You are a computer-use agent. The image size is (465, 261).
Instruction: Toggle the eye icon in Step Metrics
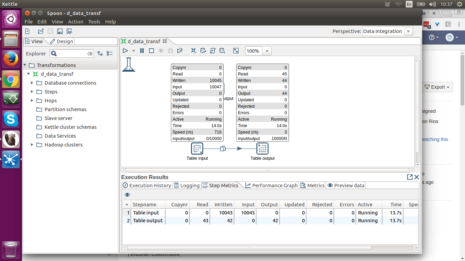pos(127,195)
